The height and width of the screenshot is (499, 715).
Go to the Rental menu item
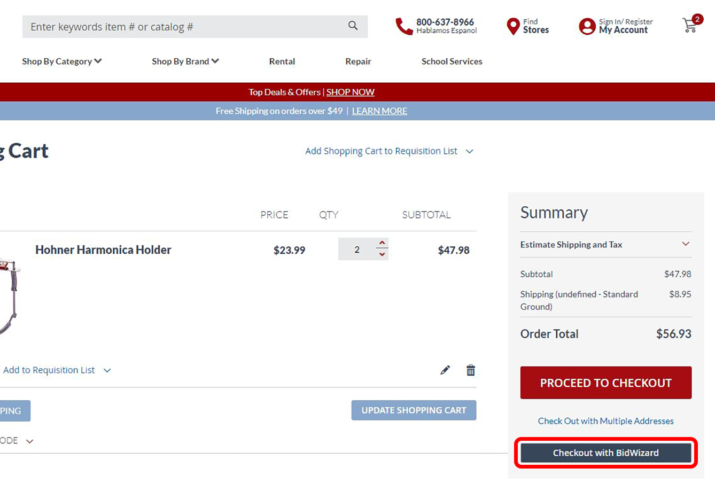(282, 61)
